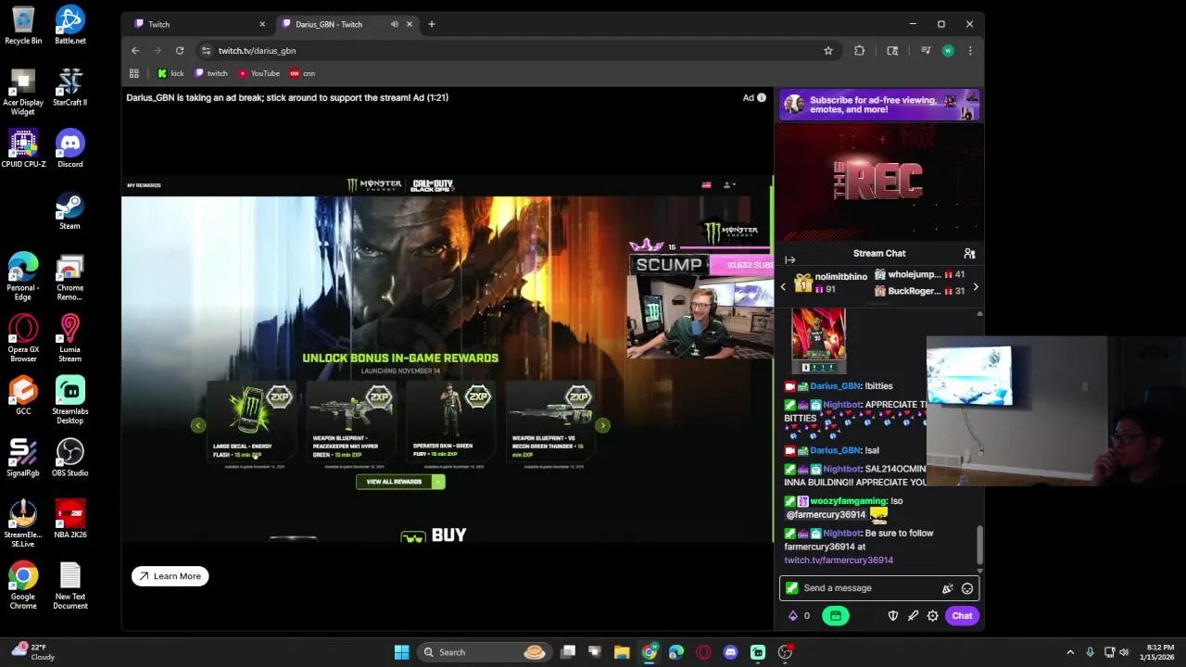Viewport: 1186px width, 667px height.
Task: Open the ad's profile dropdown
Action: click(729, 185)
